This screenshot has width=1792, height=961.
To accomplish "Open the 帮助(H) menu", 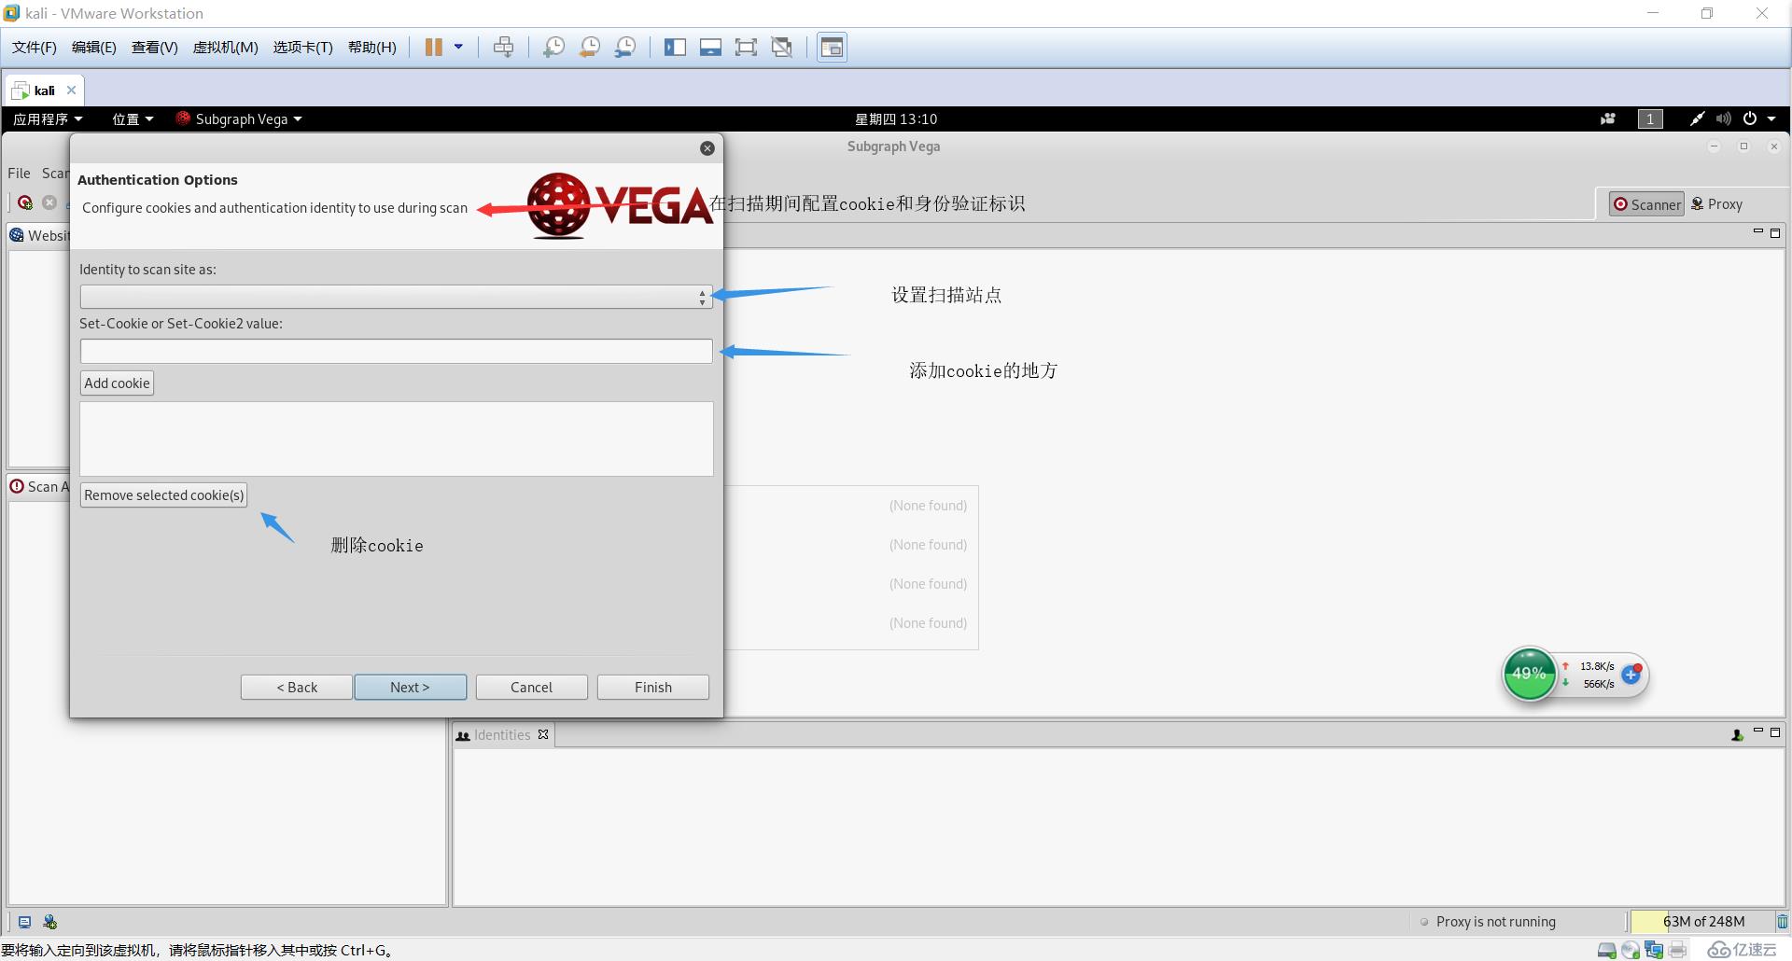I will [x=371, y=48].
